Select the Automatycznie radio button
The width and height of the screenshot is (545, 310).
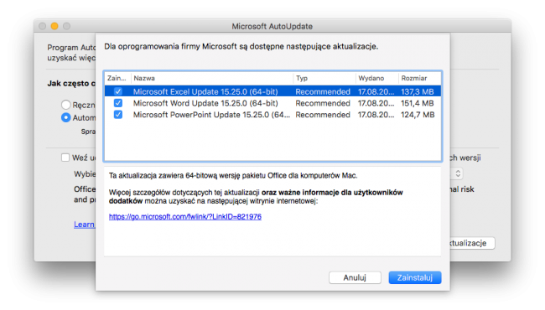tap(65, 117)
